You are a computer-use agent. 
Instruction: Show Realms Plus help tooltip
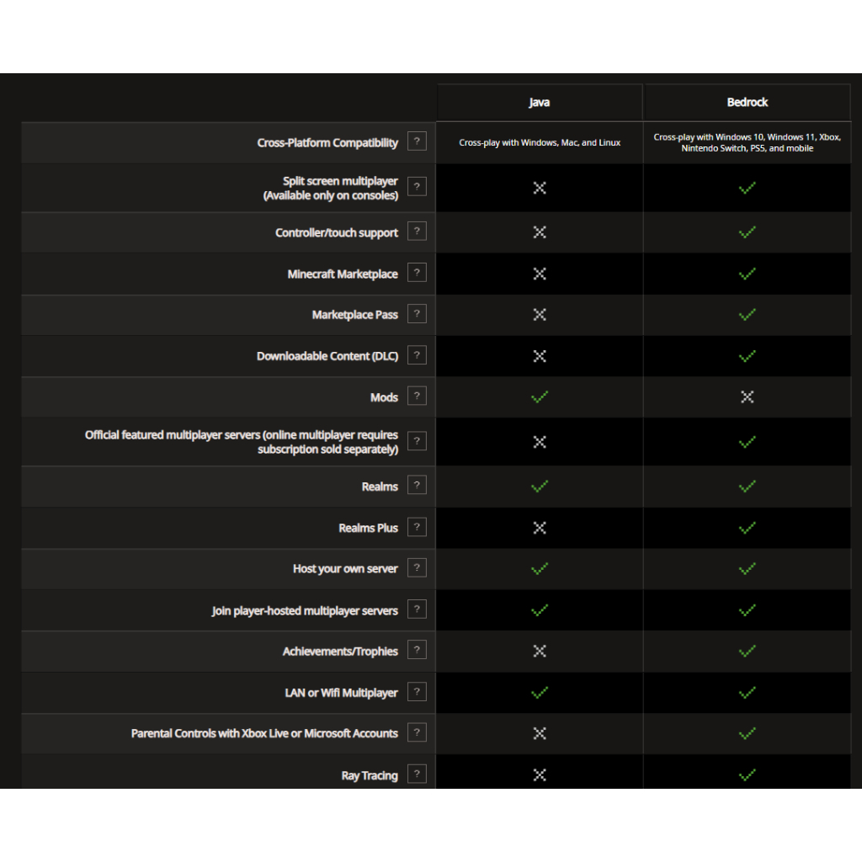tap(417, 527)
